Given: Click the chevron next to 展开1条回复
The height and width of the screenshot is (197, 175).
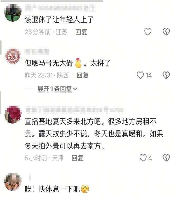Looking at the screenshot, I should [x=75, y=89].
